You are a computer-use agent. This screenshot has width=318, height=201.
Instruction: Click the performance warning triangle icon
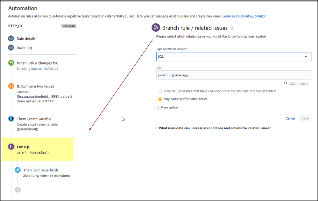tap(160, 99)
